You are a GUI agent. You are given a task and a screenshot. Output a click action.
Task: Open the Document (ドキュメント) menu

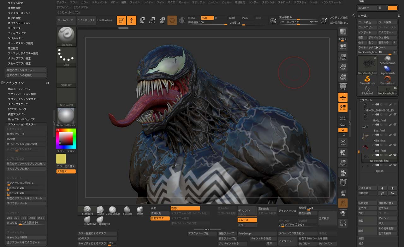point(99,2)
